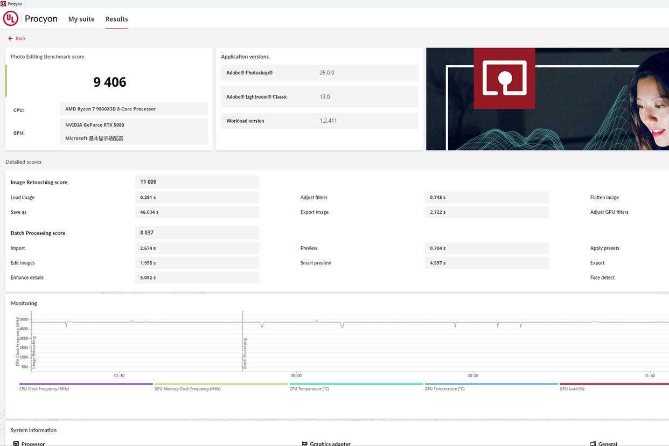Toggle GPU Memory Clock Frequency series
This screenshot has width=669, height=446.
click(187, 388)
